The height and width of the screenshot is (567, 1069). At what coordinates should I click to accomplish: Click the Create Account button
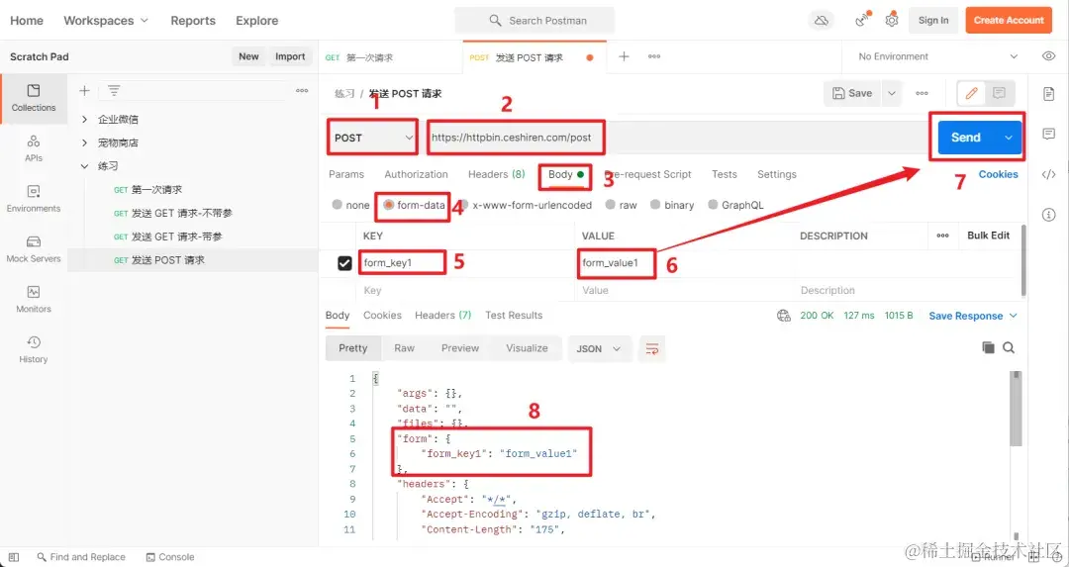1009,21
